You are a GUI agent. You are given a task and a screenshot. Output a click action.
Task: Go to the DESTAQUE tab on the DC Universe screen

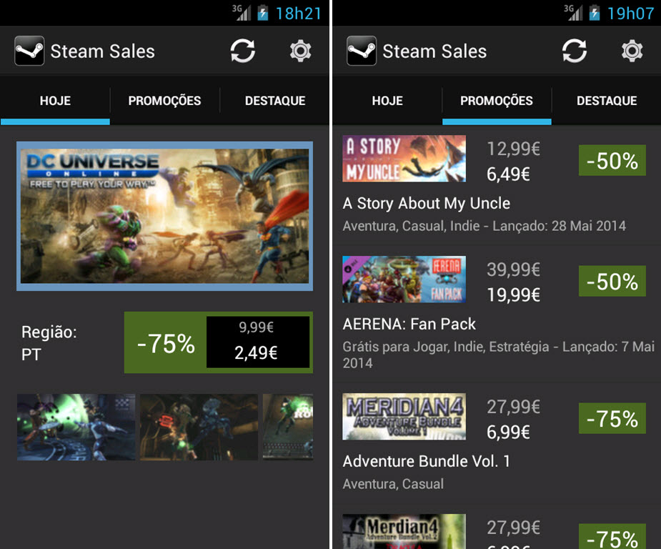[x=275, y=101]
